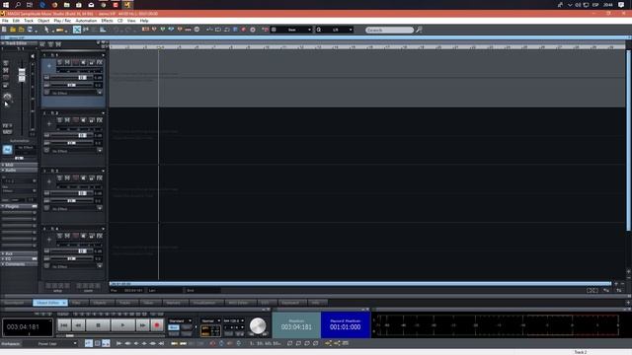Click the Search input field in toolbar

pyautogui.click(x=389, y=30)
